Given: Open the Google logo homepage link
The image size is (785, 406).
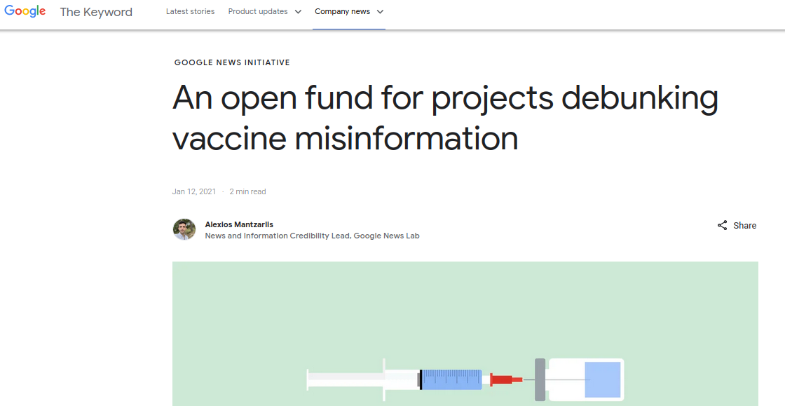Looking at the screenshot, I should click(x=25, y=11).
